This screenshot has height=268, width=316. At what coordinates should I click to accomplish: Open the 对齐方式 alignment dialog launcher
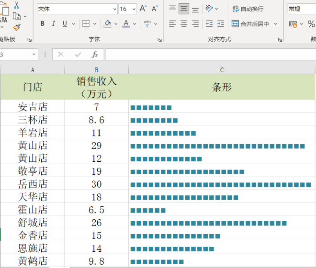tap(280, 40)
